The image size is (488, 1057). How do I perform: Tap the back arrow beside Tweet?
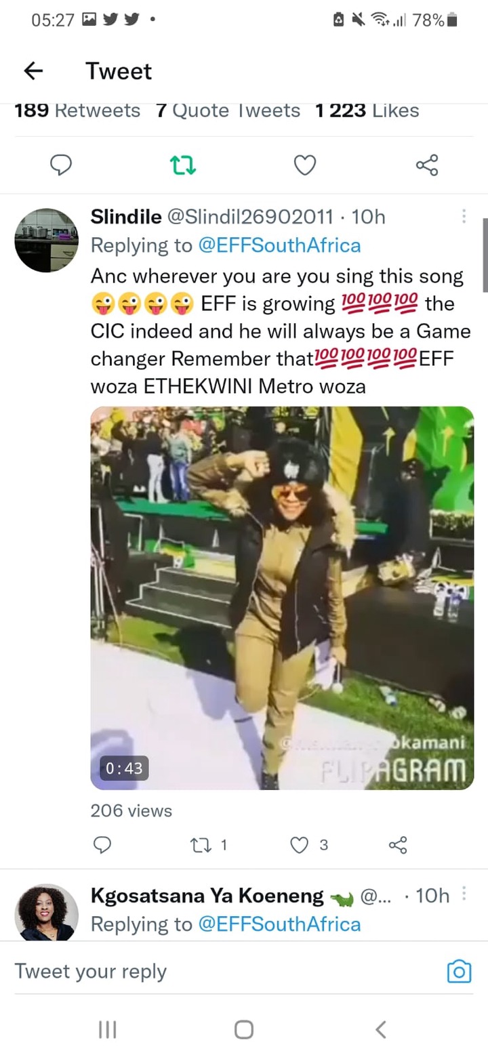click(33, 70)
